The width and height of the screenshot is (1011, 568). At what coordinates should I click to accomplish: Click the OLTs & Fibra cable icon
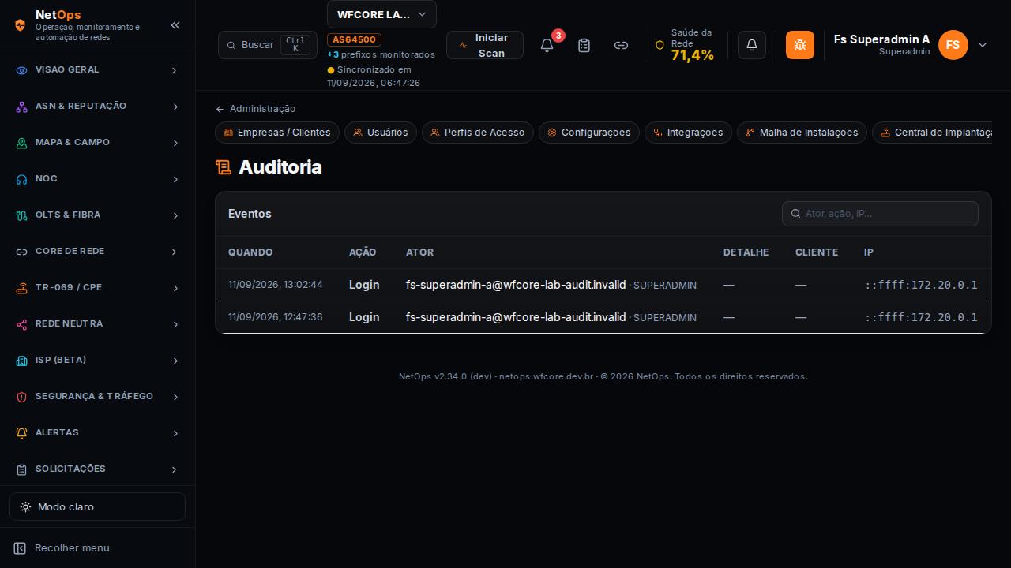[x=21, y=215]
